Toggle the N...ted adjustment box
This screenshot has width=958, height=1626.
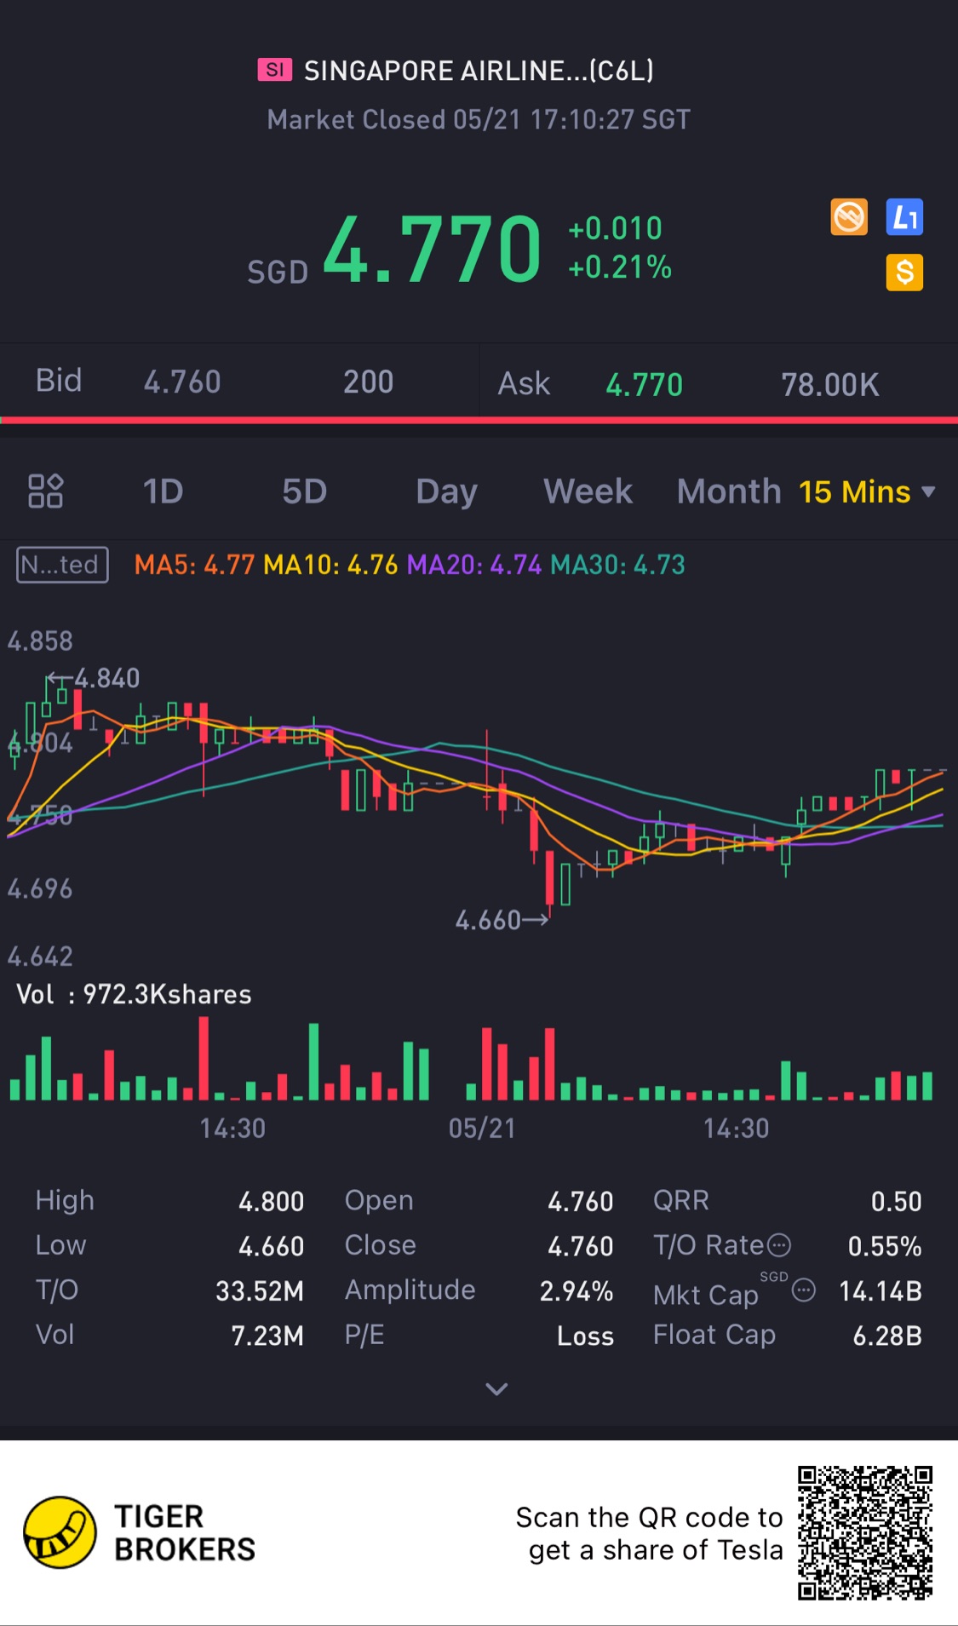click(62, 565)
